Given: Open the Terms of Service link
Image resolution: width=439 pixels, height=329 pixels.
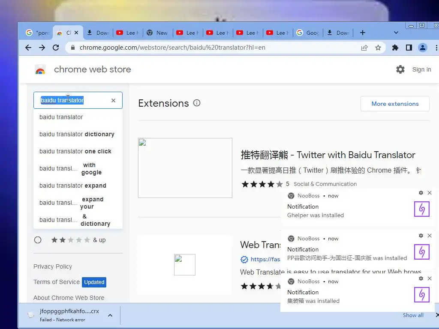Looking at the screenshot, I should 57,282.
